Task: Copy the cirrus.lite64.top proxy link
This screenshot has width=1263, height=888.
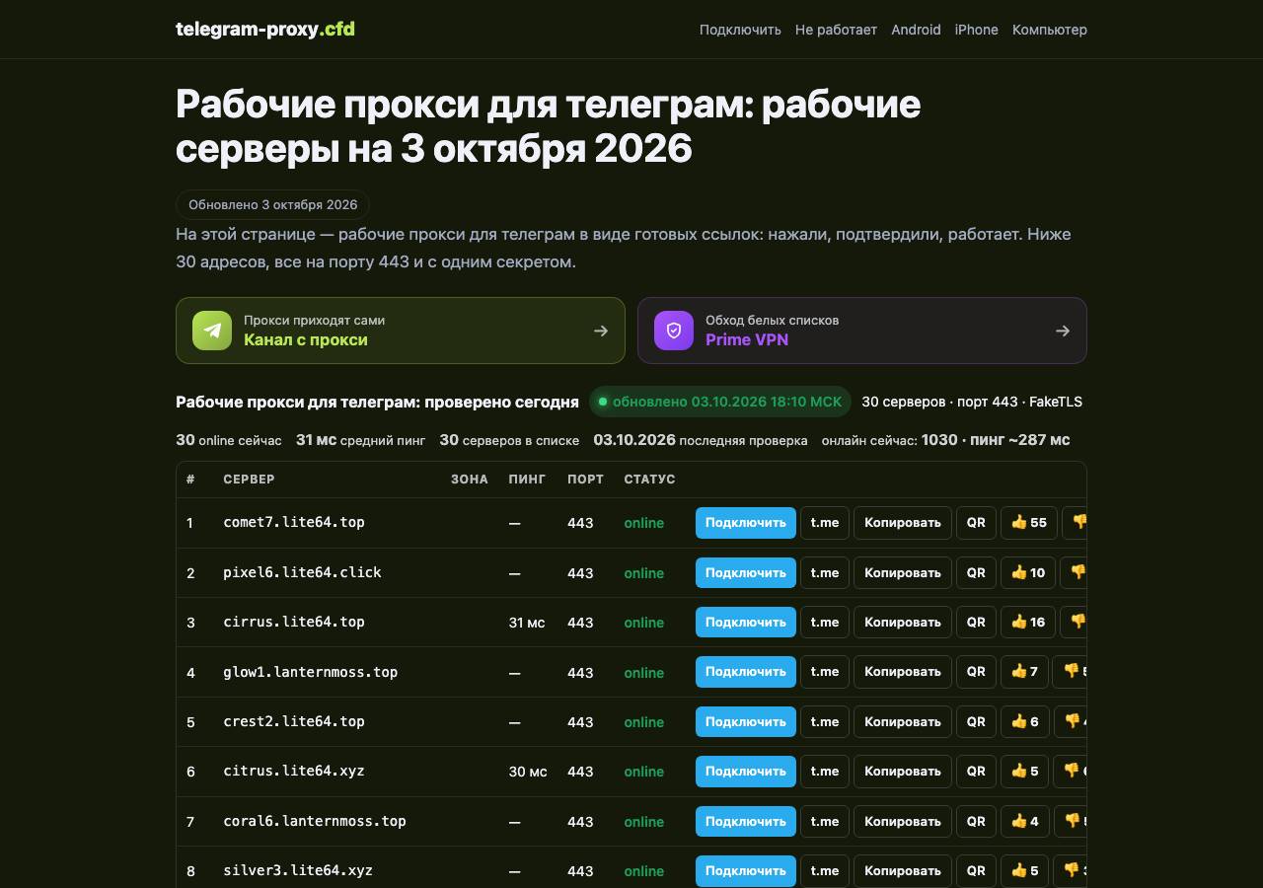Action: pos(903,623)
